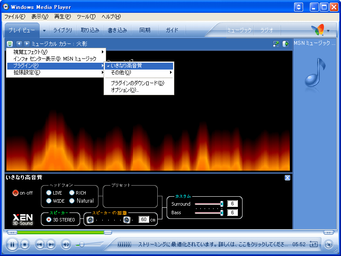Switch video to full screen mode icon

pyautogui.click(x=276, y=44)
